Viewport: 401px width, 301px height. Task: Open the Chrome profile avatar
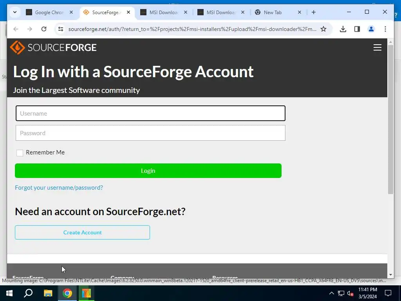(x=371, y=29)
